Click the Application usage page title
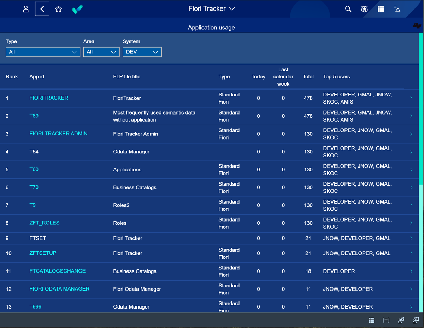This screenshot has width=424, height=328. tap(211, 28)
